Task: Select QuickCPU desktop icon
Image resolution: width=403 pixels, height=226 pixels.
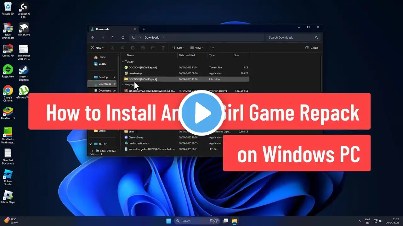Action: coord(8,51)
